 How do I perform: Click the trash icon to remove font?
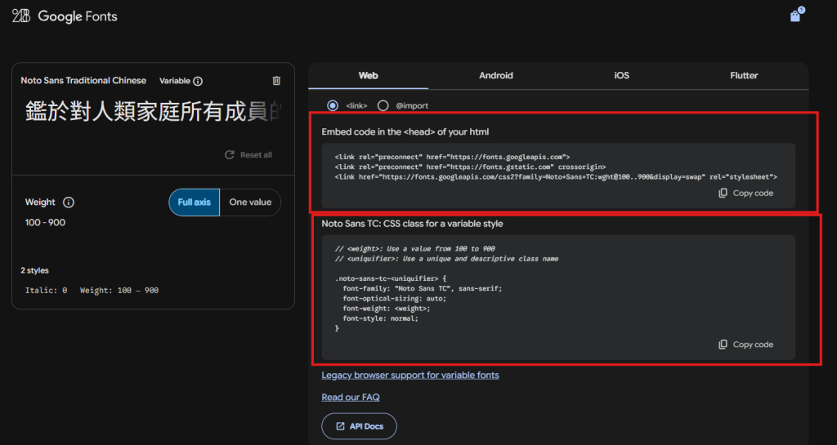coord(276,81)
